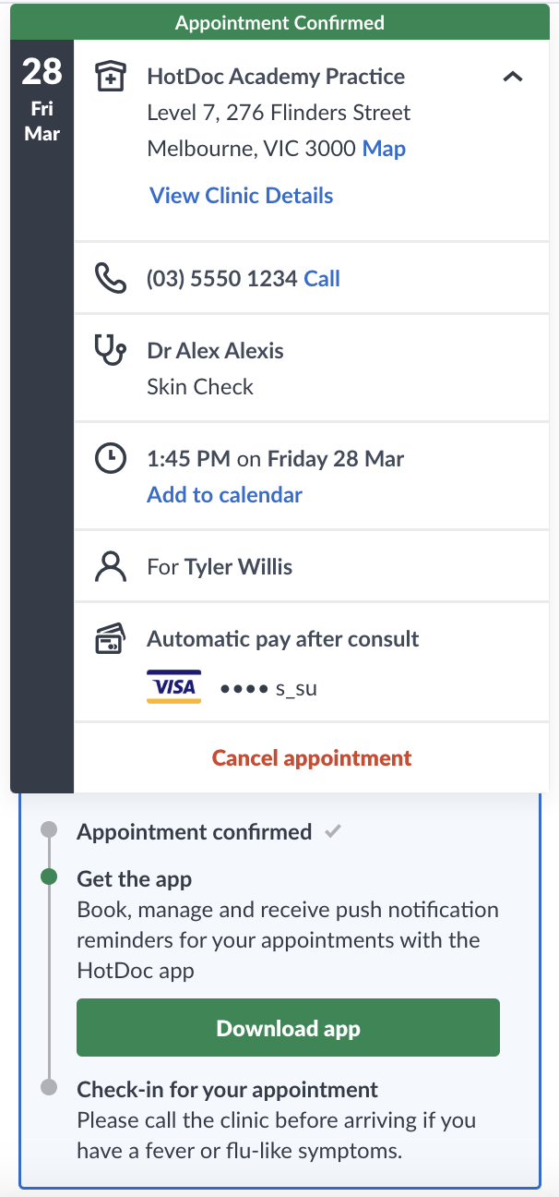Screen dimensions: 559x1197
Task: Open the Map link for Melbourne address
Action: (384, 149)
